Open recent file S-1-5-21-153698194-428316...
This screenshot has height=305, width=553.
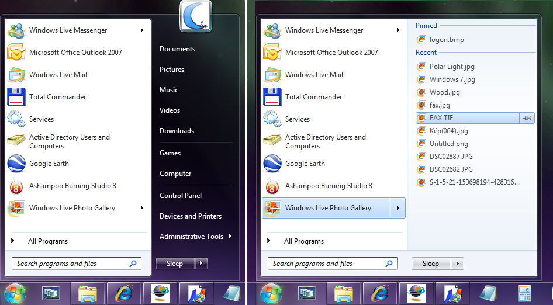[x=468, y=182]
